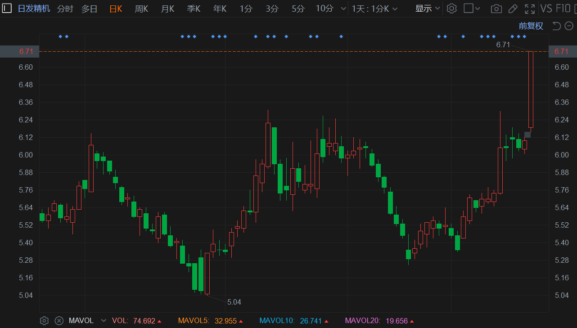This screenshot has height=328, width=577.
Task: Remove MAVOL indicator with circled X icon
Action: pyautogui.click(x=59, y=321)
